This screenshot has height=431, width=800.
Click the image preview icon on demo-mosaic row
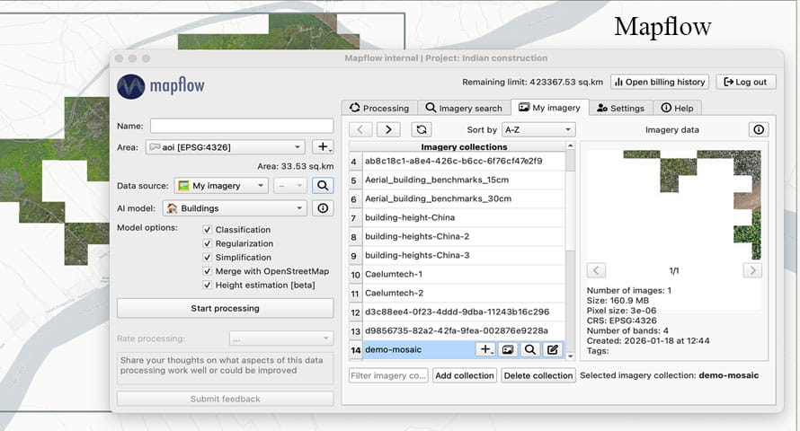(x=508, y=349)
